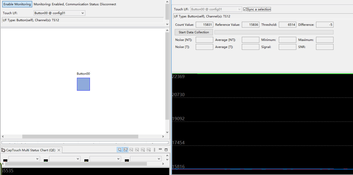
Task: Click the Button00 label above the square
Action: (83, 74)
